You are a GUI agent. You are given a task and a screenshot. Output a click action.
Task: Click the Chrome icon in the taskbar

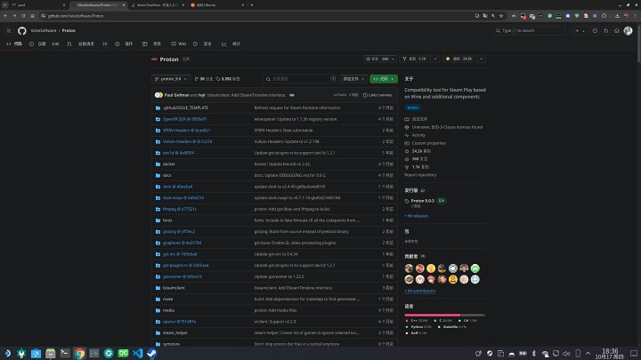(x=80, y=352)
